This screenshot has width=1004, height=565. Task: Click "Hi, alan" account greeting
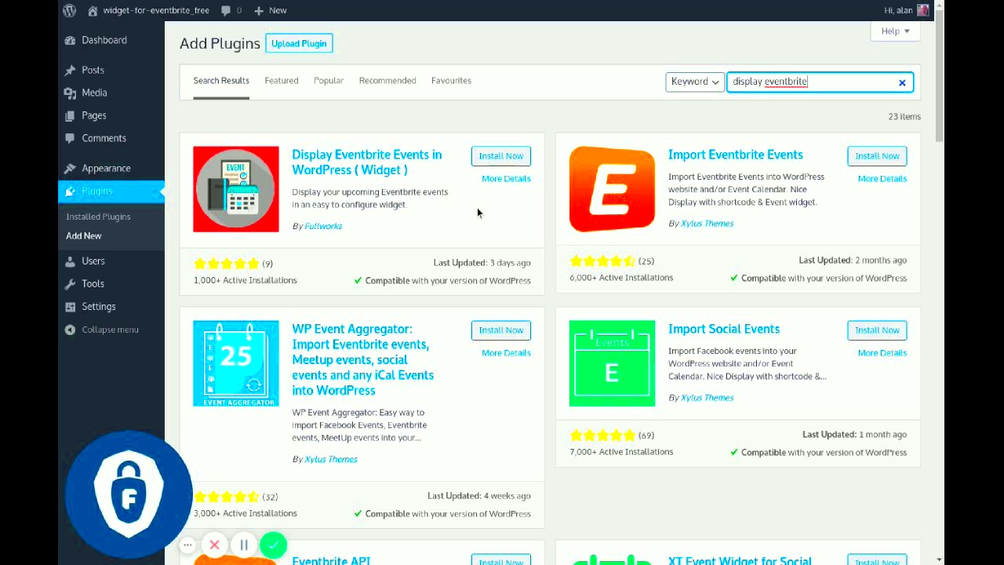pyautogui.click(x=898, y=10)
